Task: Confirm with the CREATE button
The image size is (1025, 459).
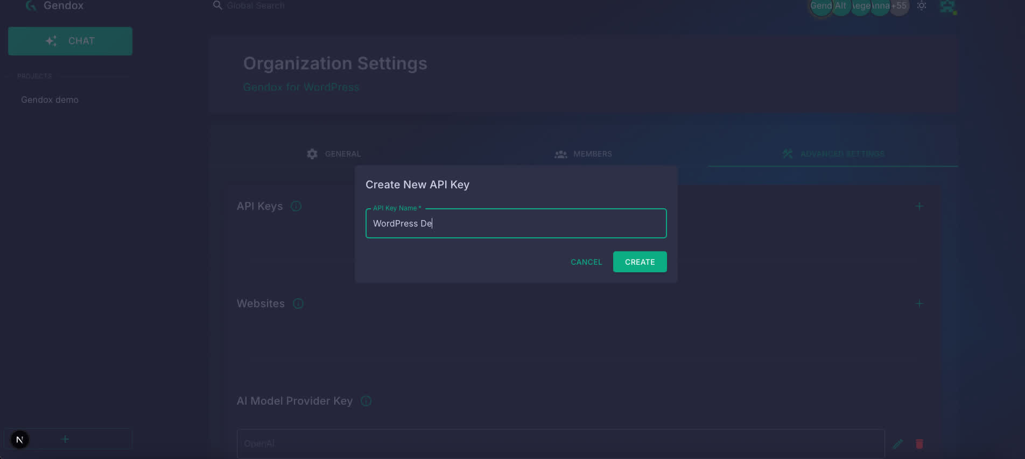Action: pos(640,262)
